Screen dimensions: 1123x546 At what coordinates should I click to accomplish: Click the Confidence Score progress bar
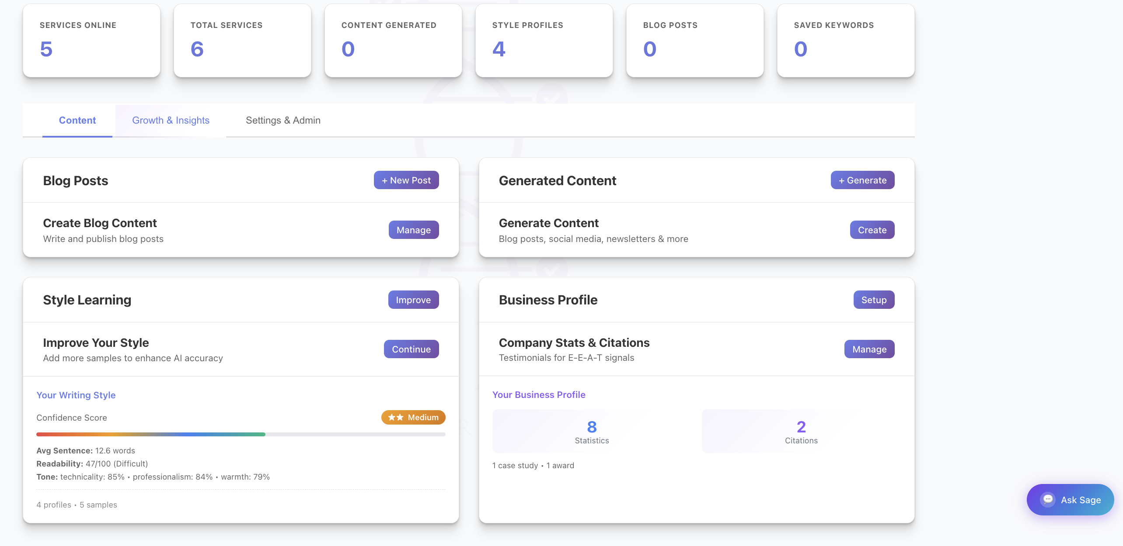[x=241, y=434]
